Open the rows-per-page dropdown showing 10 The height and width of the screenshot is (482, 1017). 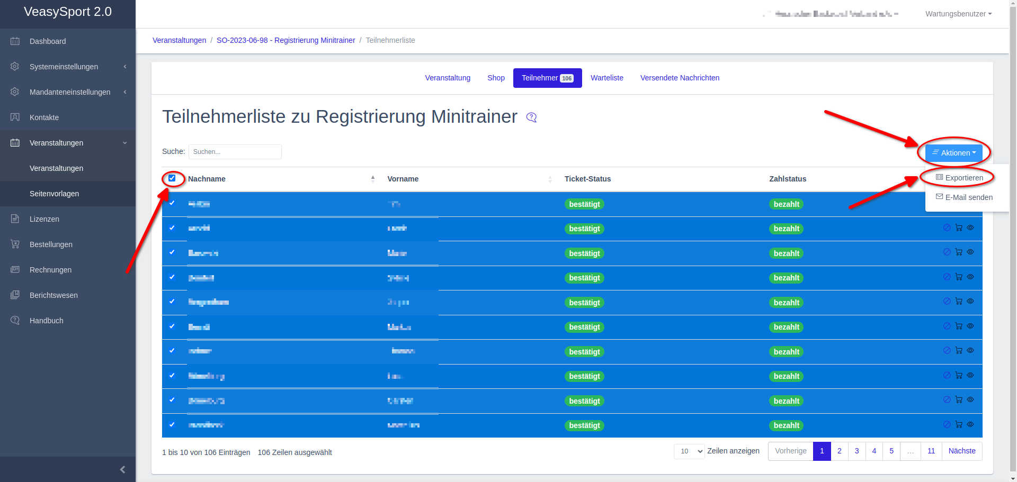pos(689,451)
